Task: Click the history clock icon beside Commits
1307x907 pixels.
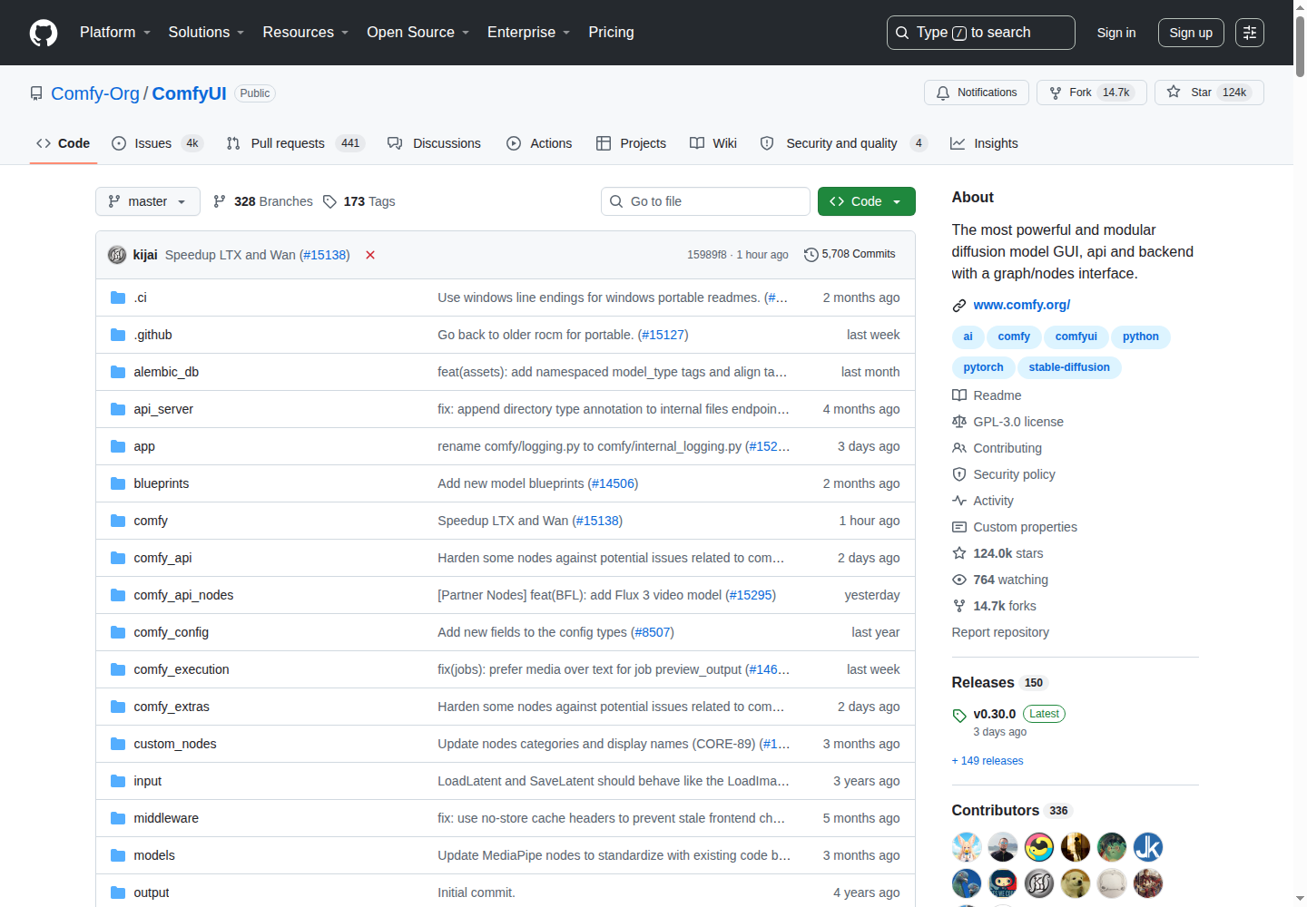Action: click(811, 255)
